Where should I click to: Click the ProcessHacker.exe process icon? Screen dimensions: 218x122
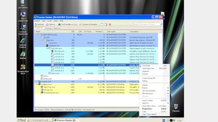(42, 93)
